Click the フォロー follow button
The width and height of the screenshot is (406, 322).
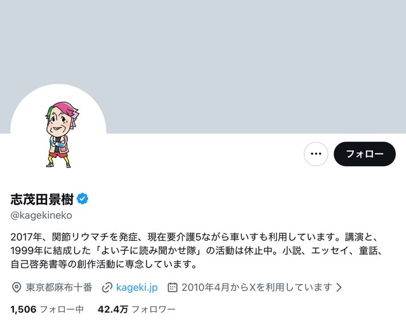coord(365,154)
